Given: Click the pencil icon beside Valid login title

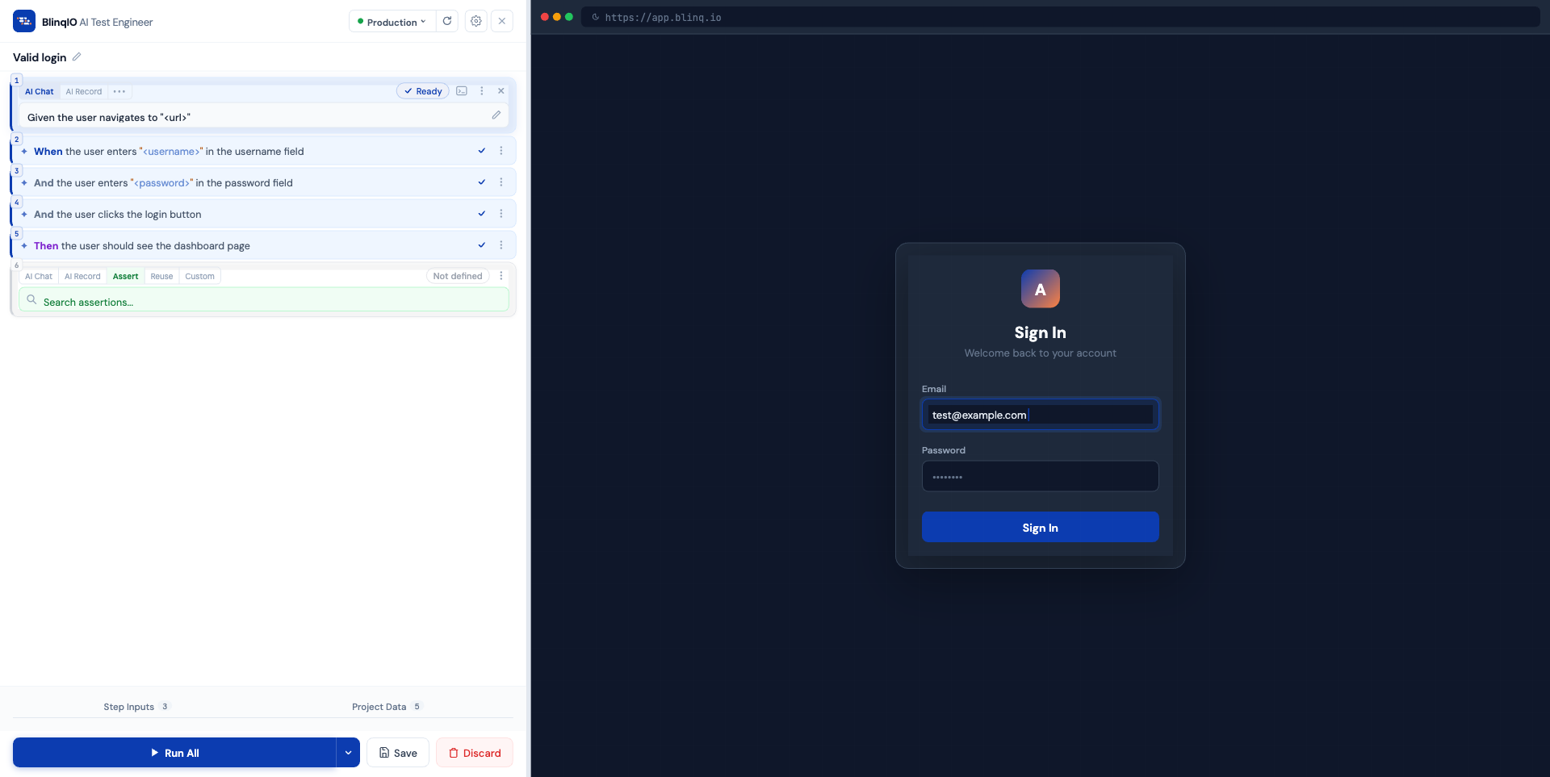Looking at the screenshot, I should click(77, 56).
